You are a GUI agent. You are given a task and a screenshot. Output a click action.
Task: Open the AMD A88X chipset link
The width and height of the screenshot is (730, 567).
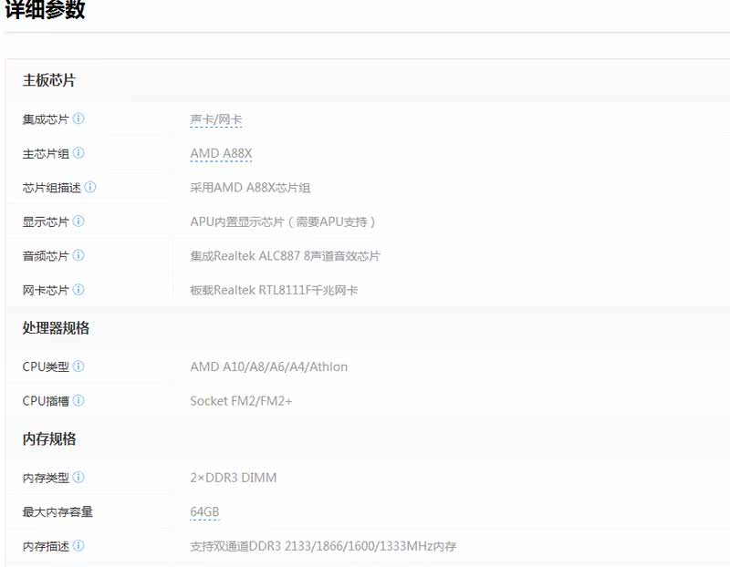(221, 153)
